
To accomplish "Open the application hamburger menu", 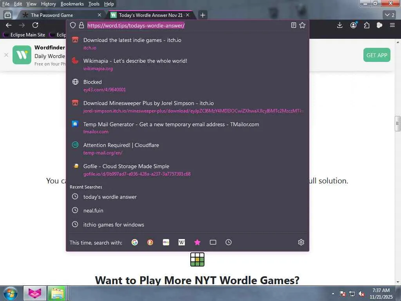I will click(392, 25).
